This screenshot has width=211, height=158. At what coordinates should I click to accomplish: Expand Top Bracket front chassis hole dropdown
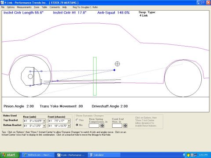pyautogui.click(x=69, y=121)
